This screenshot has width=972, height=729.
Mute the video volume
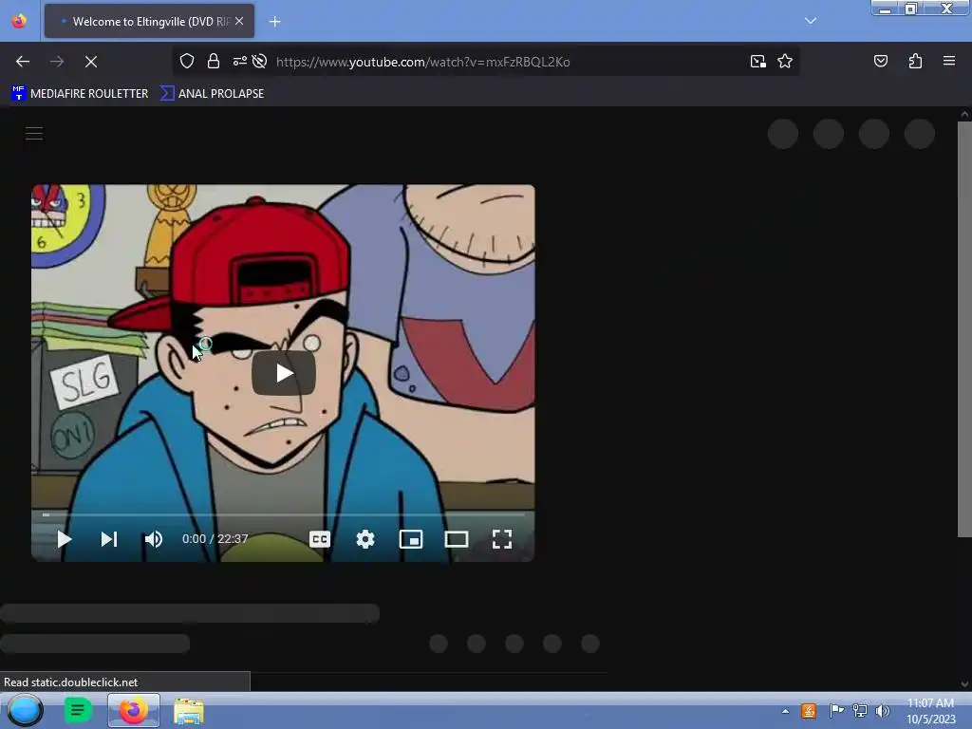point(153,539)
